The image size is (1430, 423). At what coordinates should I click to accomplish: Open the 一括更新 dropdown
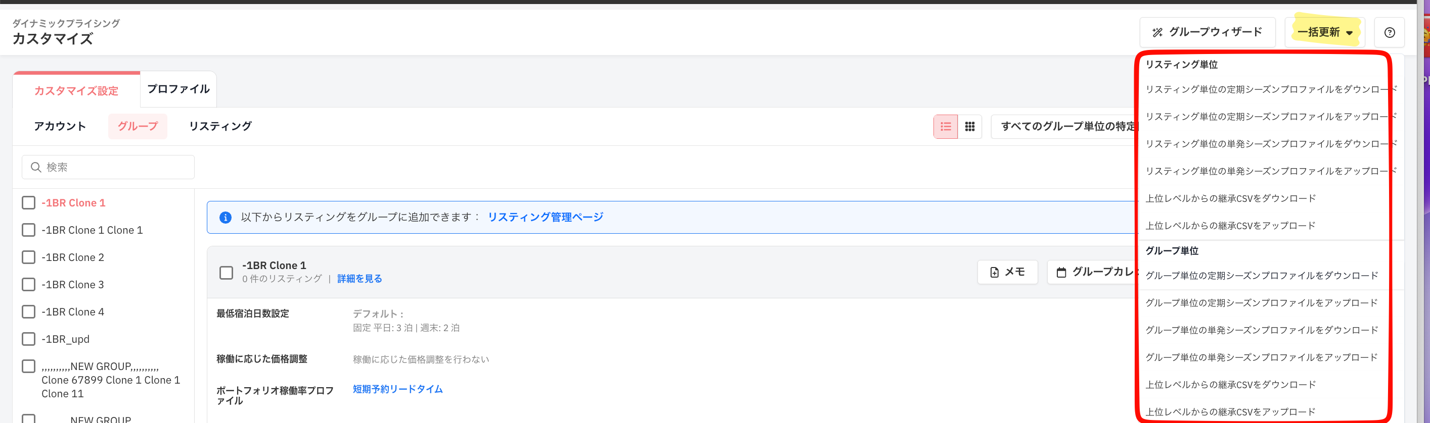pyautogui.click(x=1324, y=33)
